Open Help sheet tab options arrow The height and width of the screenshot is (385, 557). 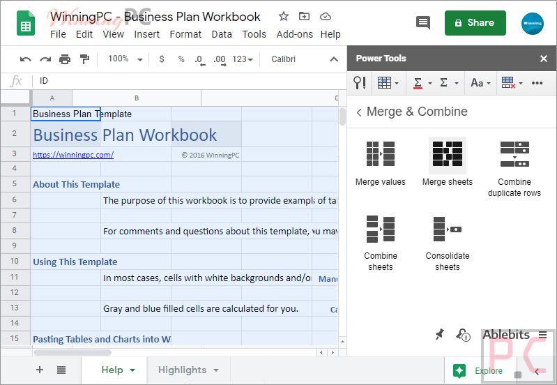pyautogui.click(x=132, y=370)
